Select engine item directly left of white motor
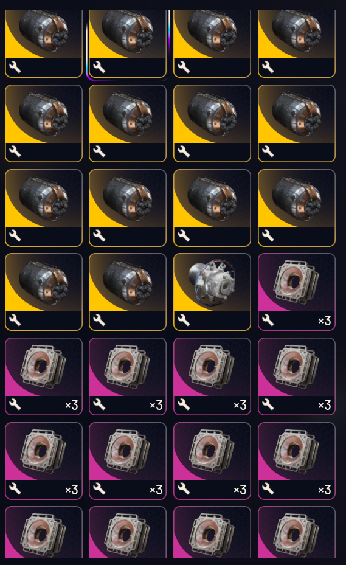 coord(128,292)
